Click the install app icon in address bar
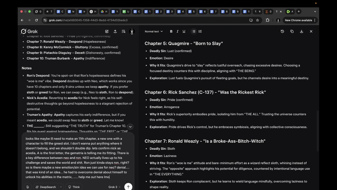The width and height of the screenshot is (337, 190). tap(251, 20)
